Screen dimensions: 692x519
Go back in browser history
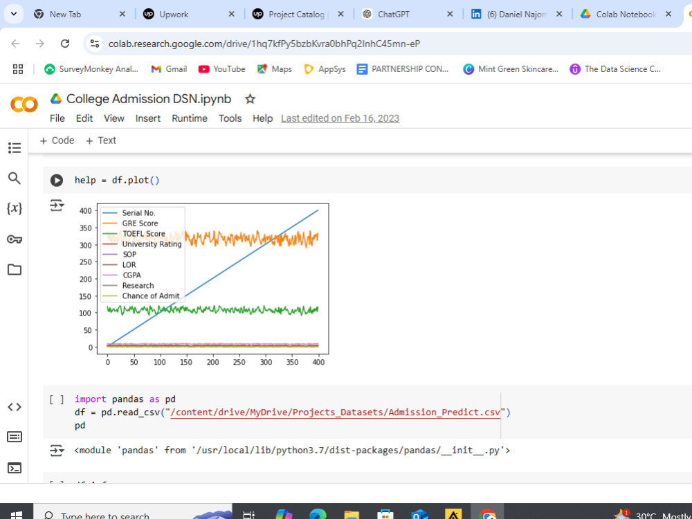[x=15, y=43]
